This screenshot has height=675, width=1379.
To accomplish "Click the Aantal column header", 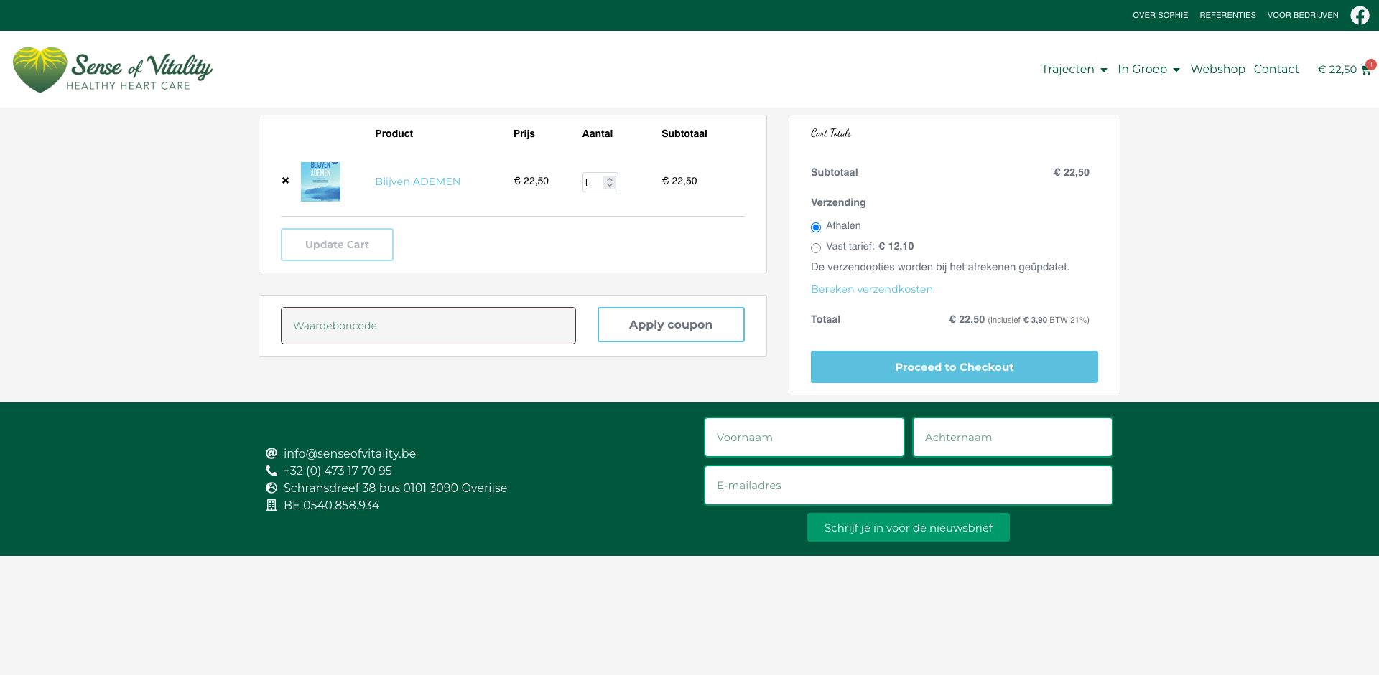I will tap(597, 133).
